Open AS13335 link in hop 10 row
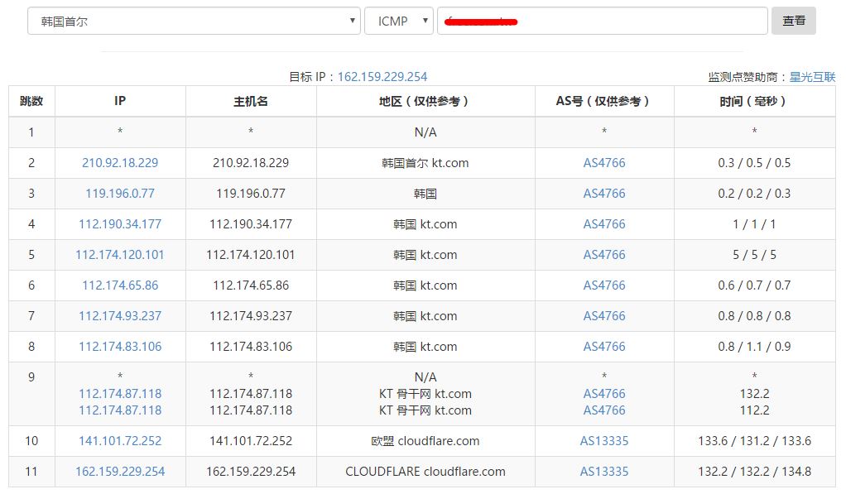 pyautogui.click(x=603, y=441)
